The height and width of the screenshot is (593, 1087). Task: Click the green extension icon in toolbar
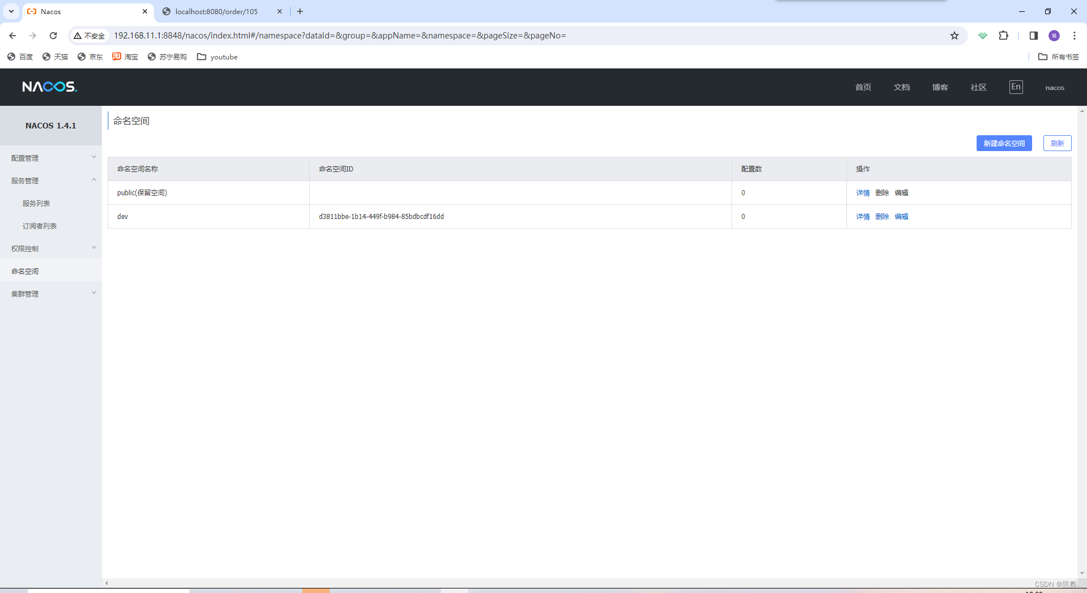click(x=983, y=36)
